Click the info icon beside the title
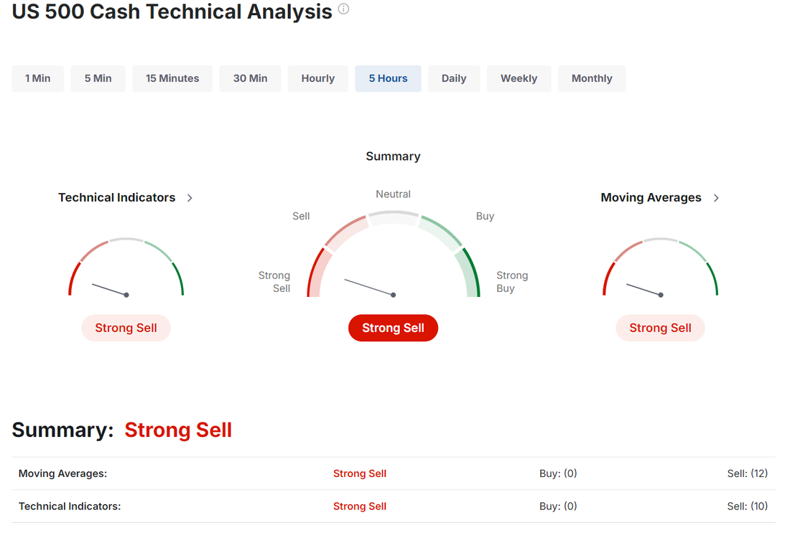Screen dimensions: 790x538 343,9
